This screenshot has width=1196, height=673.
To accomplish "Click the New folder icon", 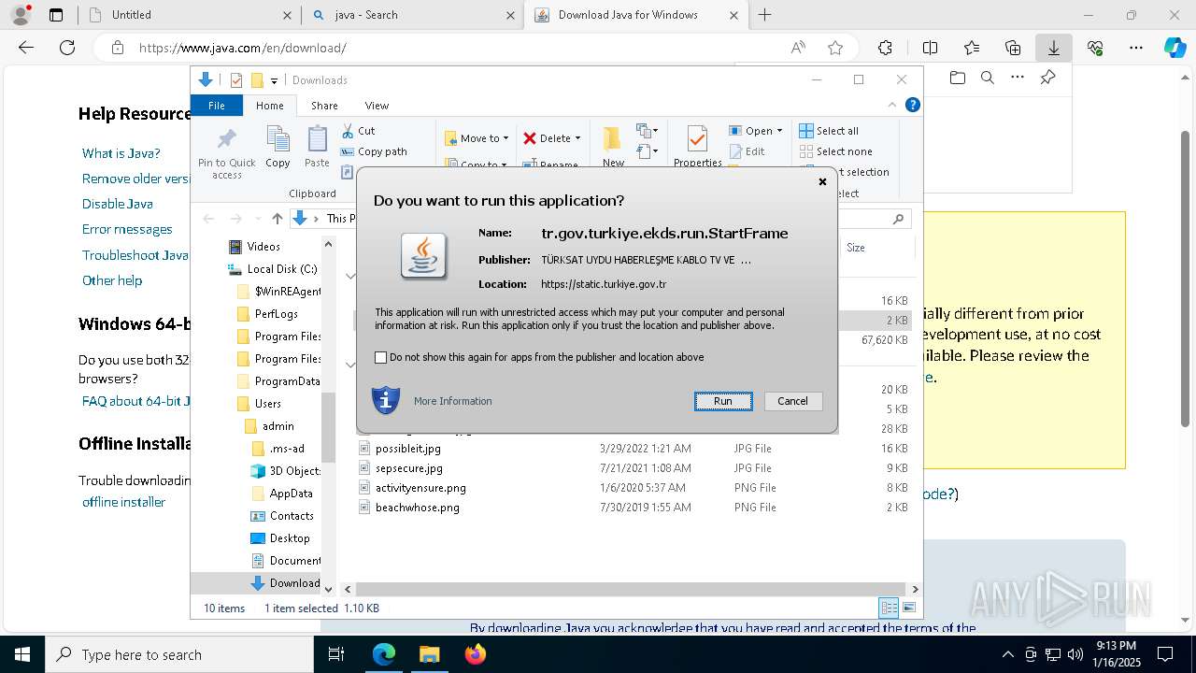I will point(612,140).
